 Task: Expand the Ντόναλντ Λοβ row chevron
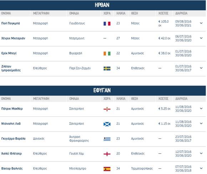pos(201,123)
